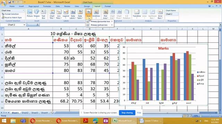The image size is (222, 124).
Task: Click the Chart Wall button
Action: tap(112, 14)
